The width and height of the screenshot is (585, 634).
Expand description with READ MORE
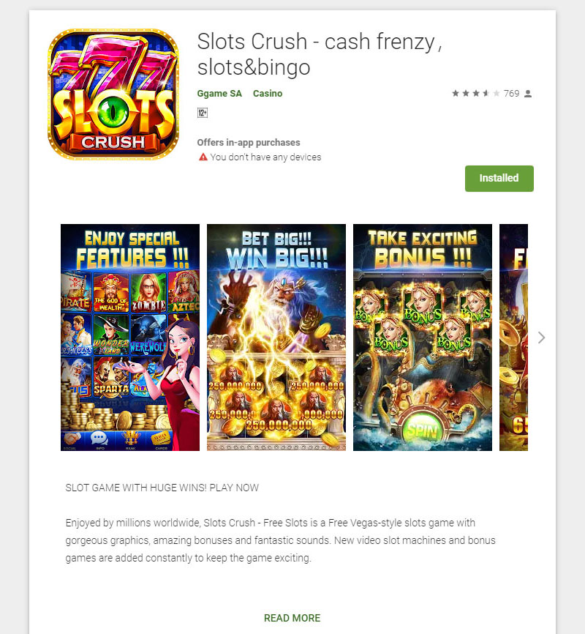292,618
